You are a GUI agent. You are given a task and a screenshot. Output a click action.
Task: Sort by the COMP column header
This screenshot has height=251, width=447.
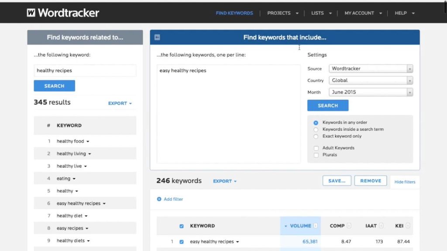tap(337, 226)
